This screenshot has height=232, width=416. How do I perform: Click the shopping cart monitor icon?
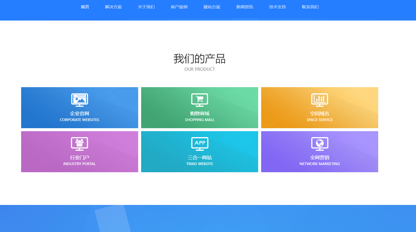point(200,100)
